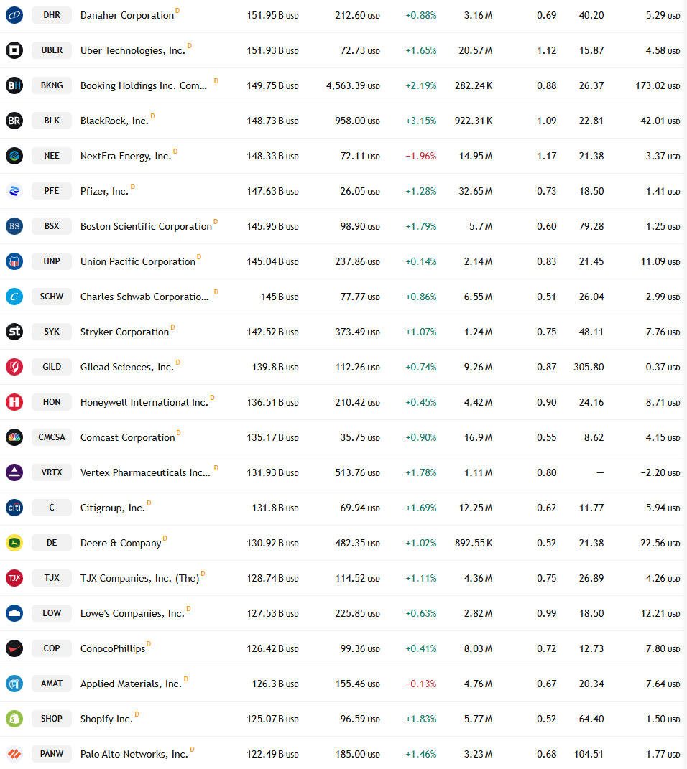The height and width of the screenshot is (769, 687).
Task: Open the CMCSA ticker badge
Action: coord(52,437)
